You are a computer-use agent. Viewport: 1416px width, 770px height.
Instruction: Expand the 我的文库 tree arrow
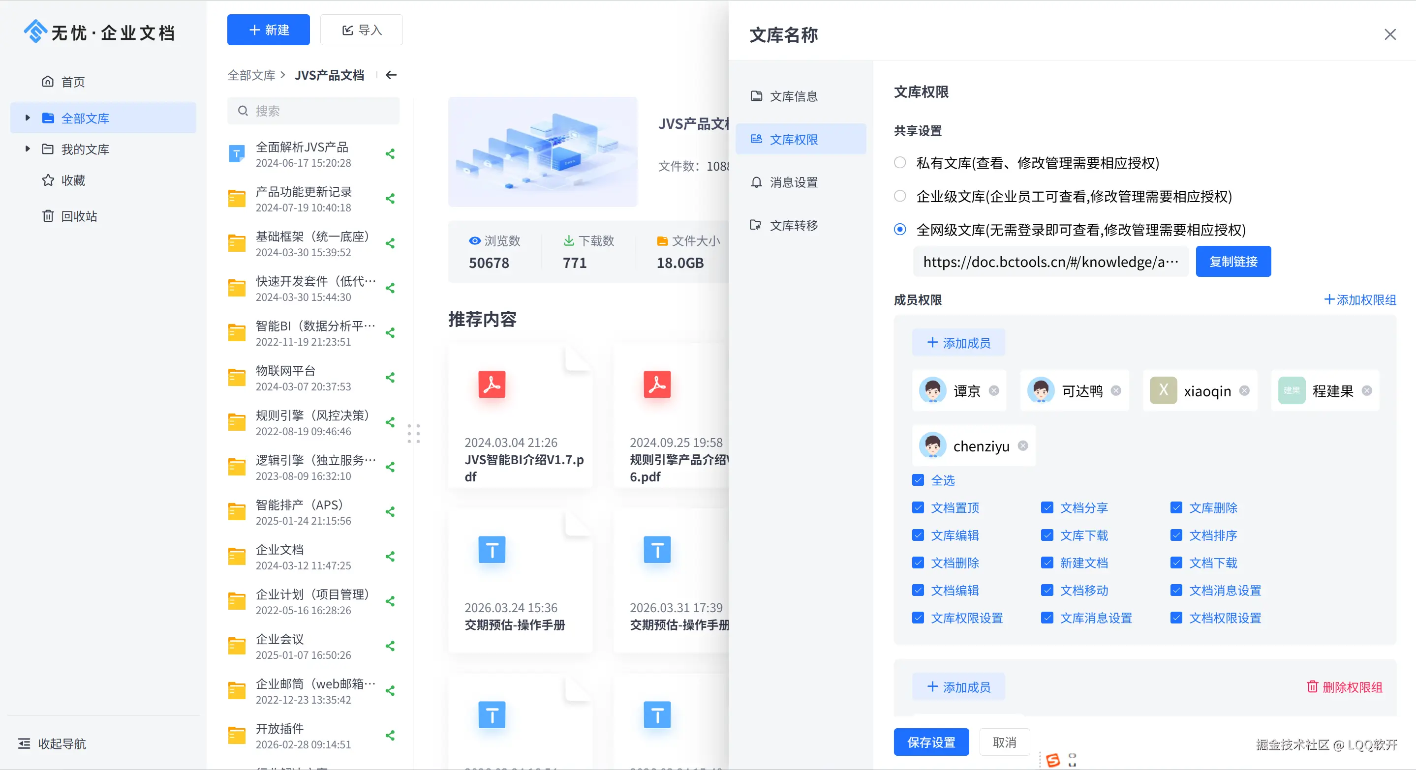(28, 149)
